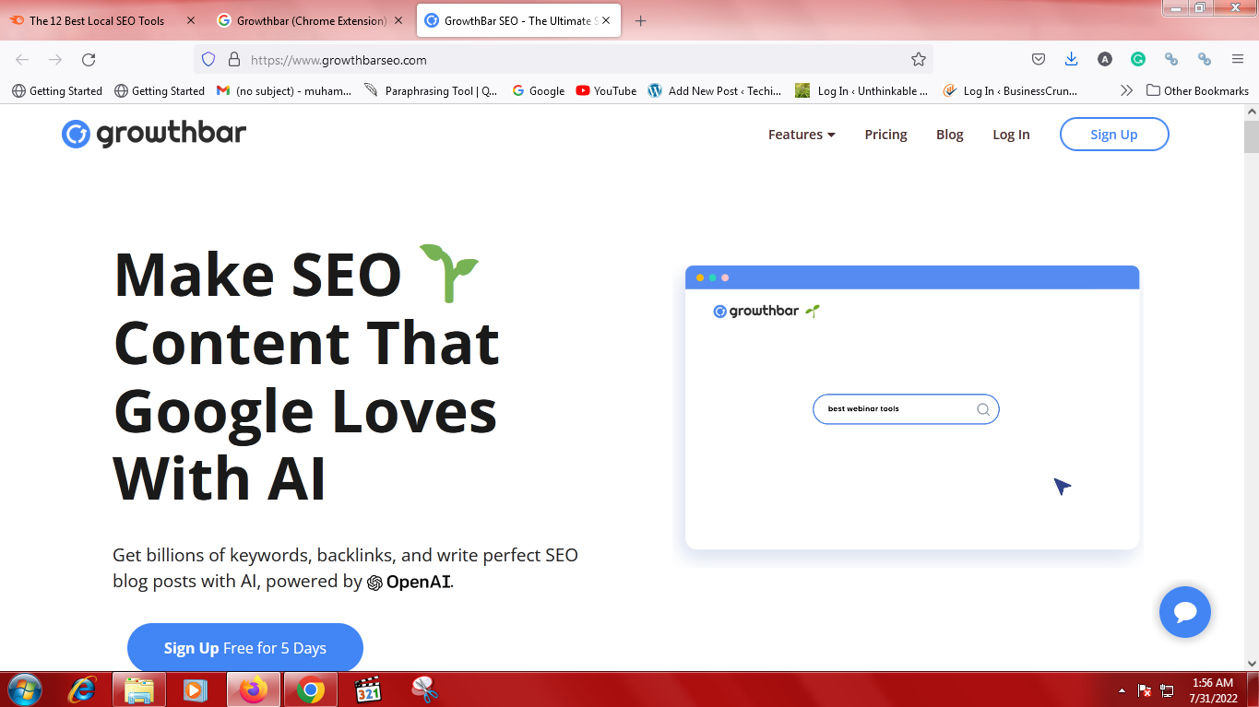Click the Action Center flag tray icon
The width and height of the screenshot is (1259, 707).
[x=1145, y=689]
